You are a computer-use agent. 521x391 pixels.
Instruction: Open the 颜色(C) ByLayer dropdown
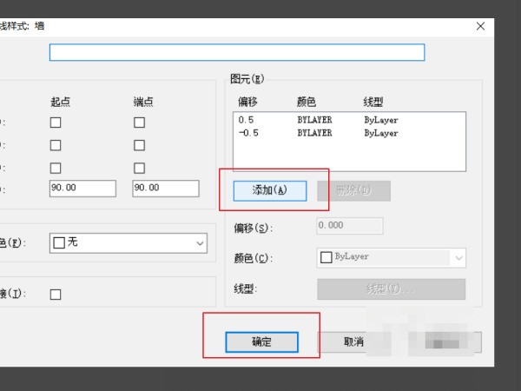coord(391,257)
